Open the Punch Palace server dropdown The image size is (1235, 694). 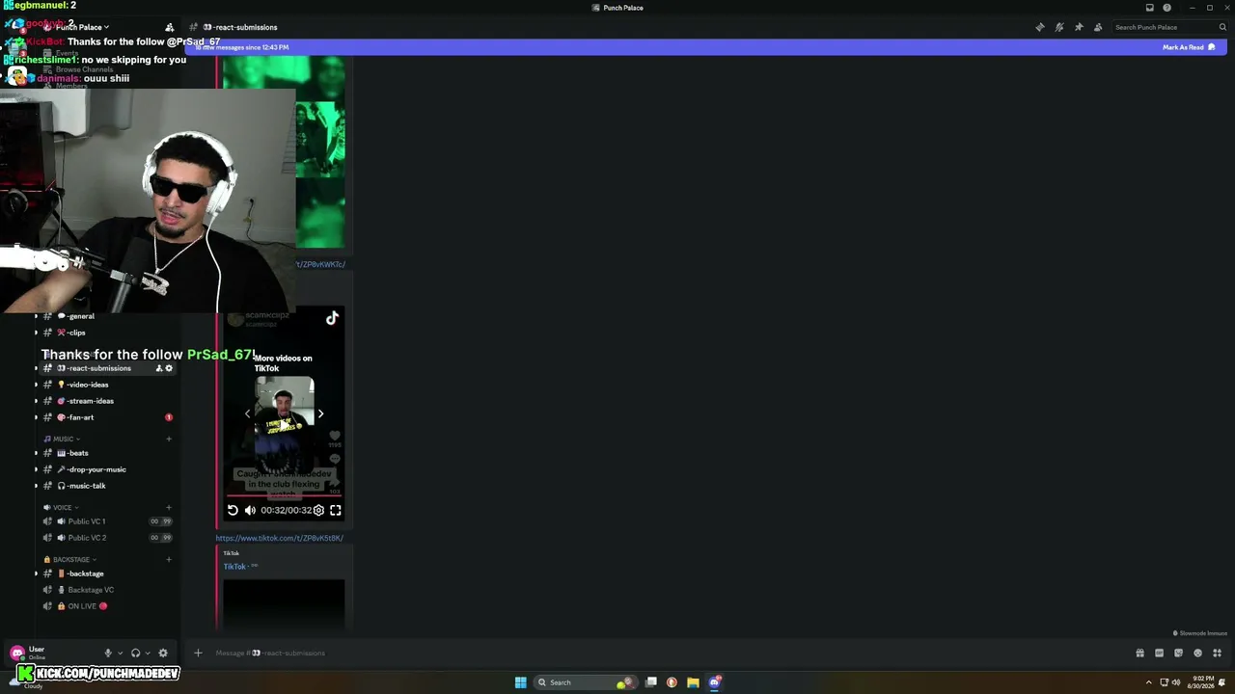(82, 27)
